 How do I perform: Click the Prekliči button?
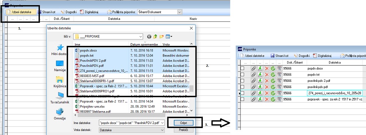click(183, 130)
